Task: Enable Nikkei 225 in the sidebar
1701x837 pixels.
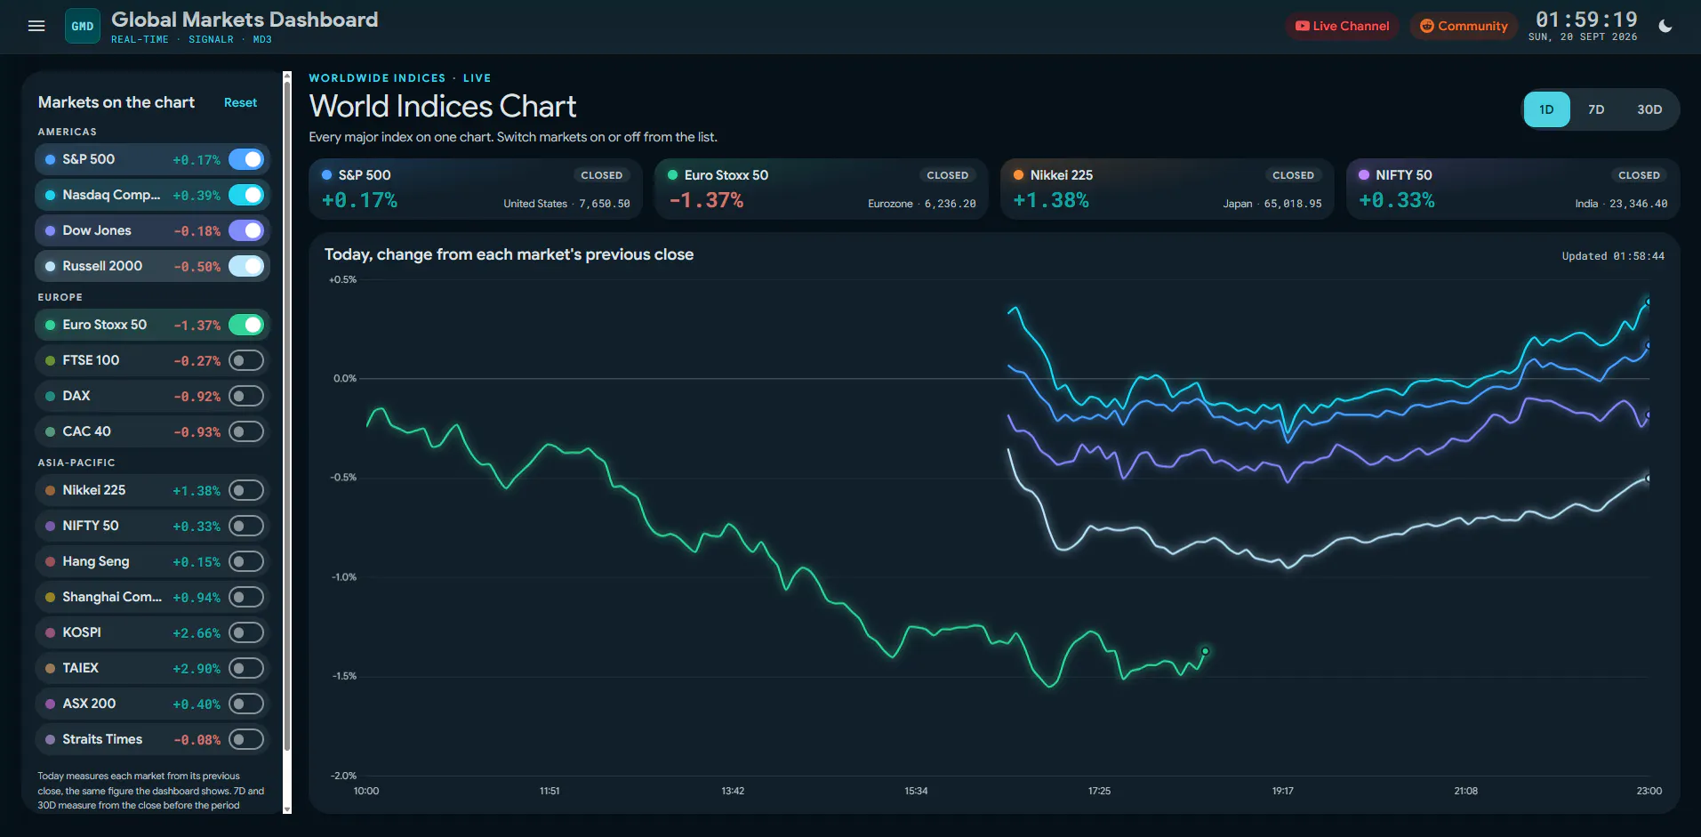Action: [x=246, y=490]
